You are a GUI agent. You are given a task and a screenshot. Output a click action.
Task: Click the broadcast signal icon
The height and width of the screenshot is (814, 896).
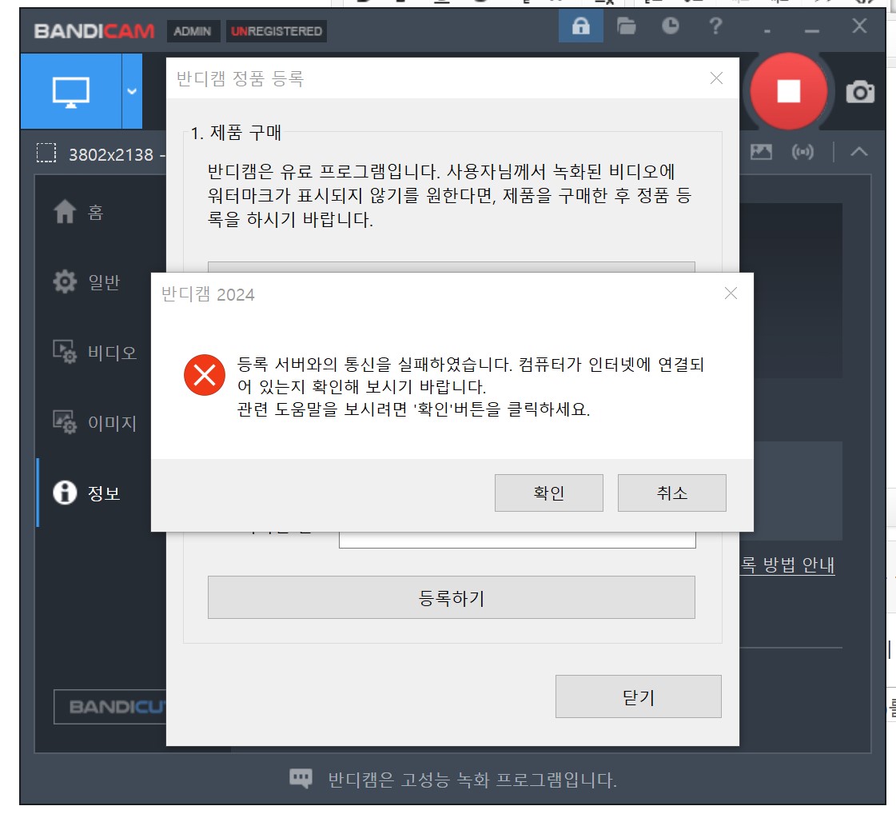[x=802, y=152]
